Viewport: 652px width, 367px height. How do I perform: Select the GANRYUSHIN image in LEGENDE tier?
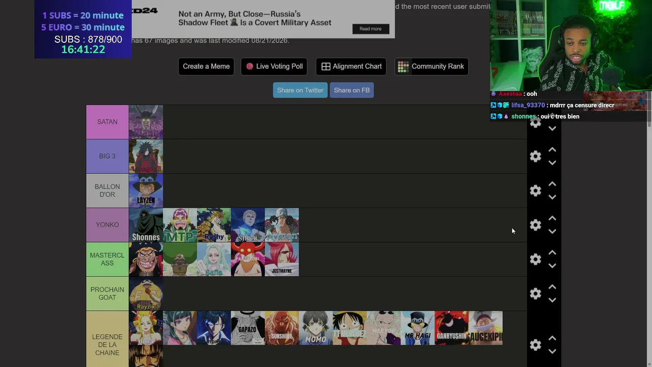[x=452, y=328]
